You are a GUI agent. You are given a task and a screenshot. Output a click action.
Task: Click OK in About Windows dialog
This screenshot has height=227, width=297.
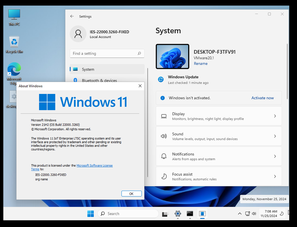point(131,194)
